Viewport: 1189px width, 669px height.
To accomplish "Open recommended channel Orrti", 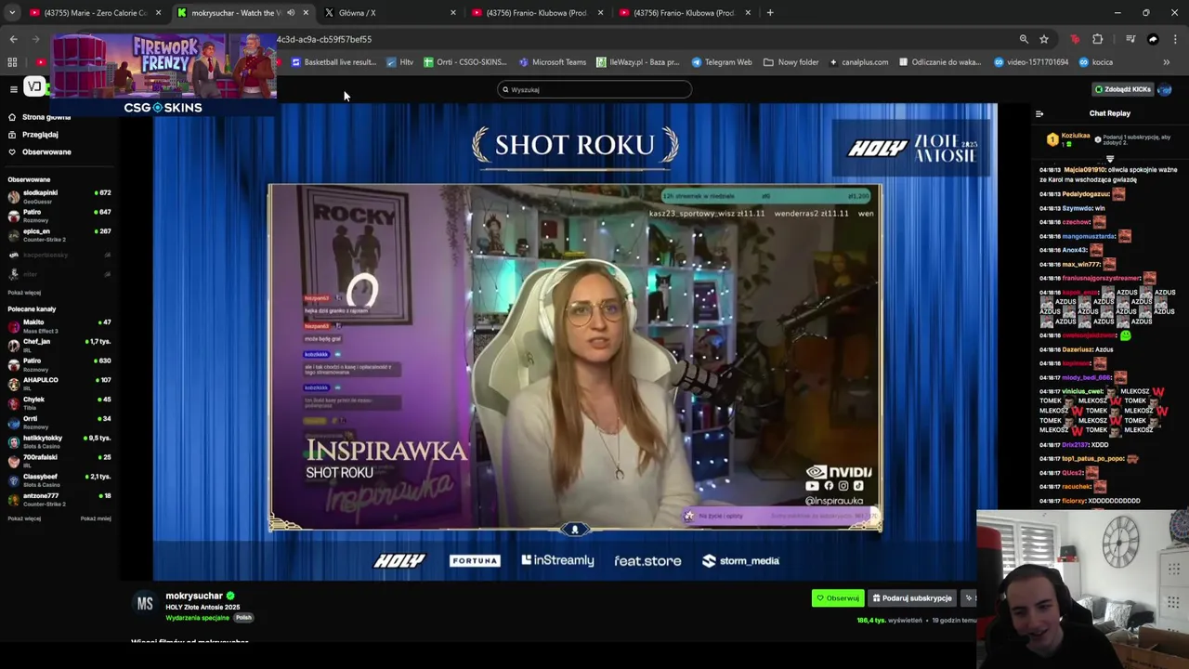I will pos(59,423).
